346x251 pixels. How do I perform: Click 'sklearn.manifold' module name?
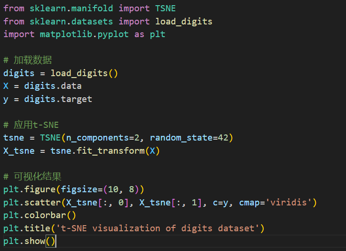(71, 8)
